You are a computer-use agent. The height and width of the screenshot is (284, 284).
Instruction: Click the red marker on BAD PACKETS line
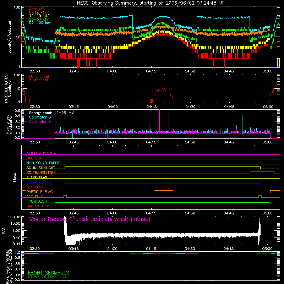point(252,206)
